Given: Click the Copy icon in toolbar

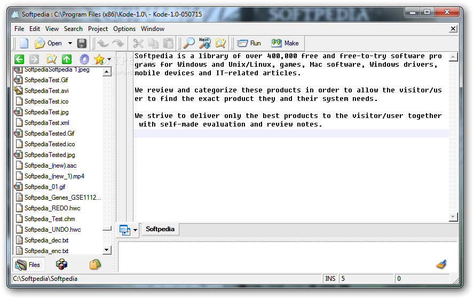Looking at the screenshot, I should [x=153, y=43].
